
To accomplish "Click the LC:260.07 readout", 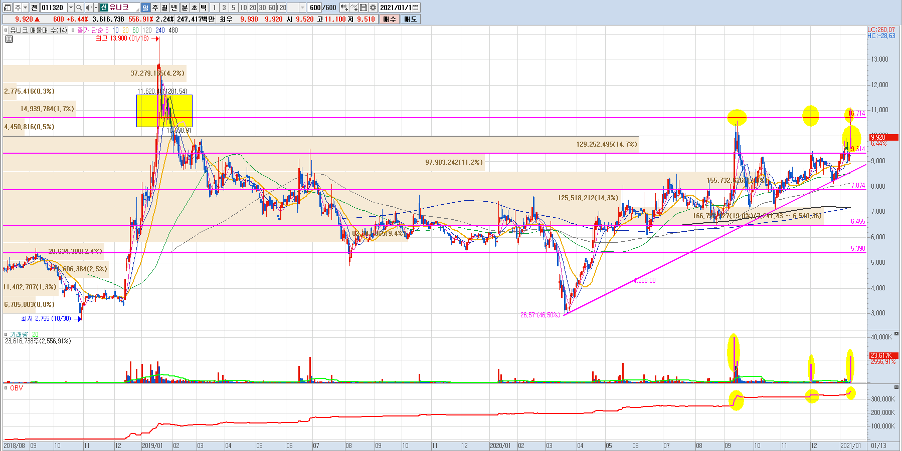I will (x=881, y=30).
